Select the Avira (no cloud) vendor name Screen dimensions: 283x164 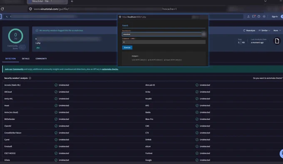11,112
